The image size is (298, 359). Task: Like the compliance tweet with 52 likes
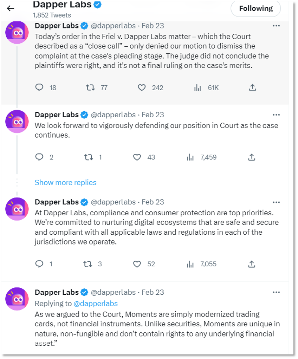pyautogui.click(x=137, y=264)
